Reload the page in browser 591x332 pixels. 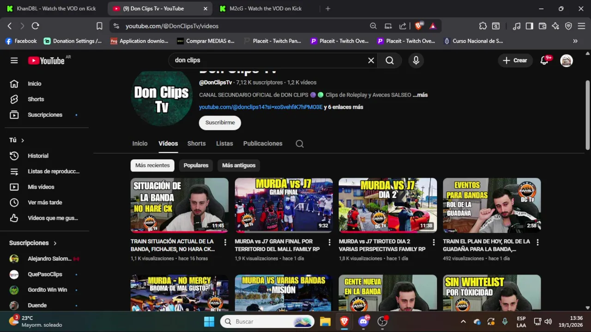36,26
